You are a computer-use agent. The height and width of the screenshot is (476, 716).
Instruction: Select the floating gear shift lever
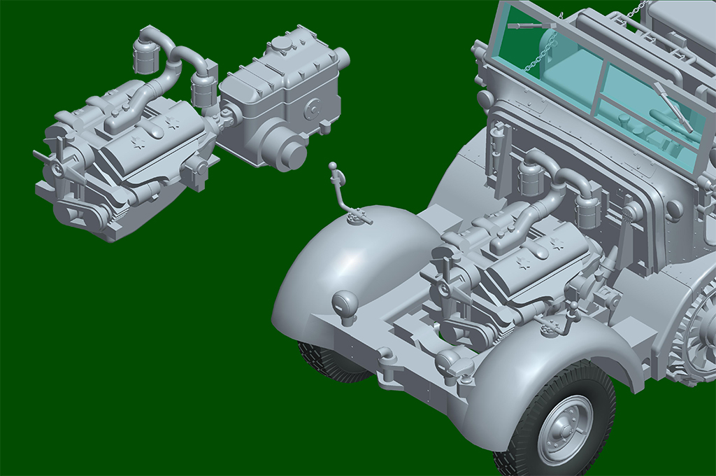[344, 192]
